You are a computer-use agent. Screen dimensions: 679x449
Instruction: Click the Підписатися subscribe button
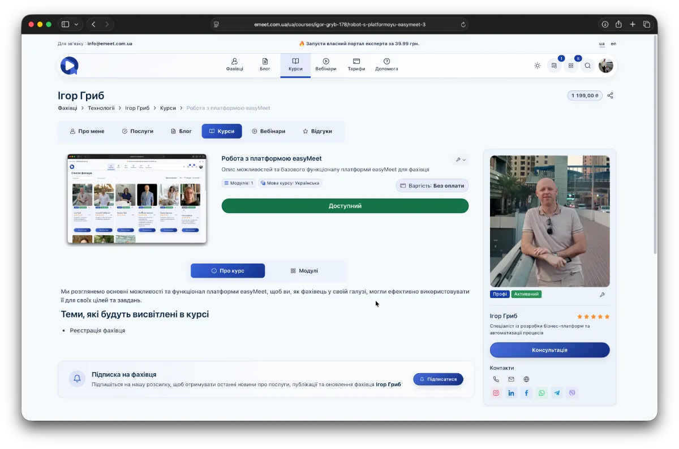pyautogui.click(x=438, y=379)
